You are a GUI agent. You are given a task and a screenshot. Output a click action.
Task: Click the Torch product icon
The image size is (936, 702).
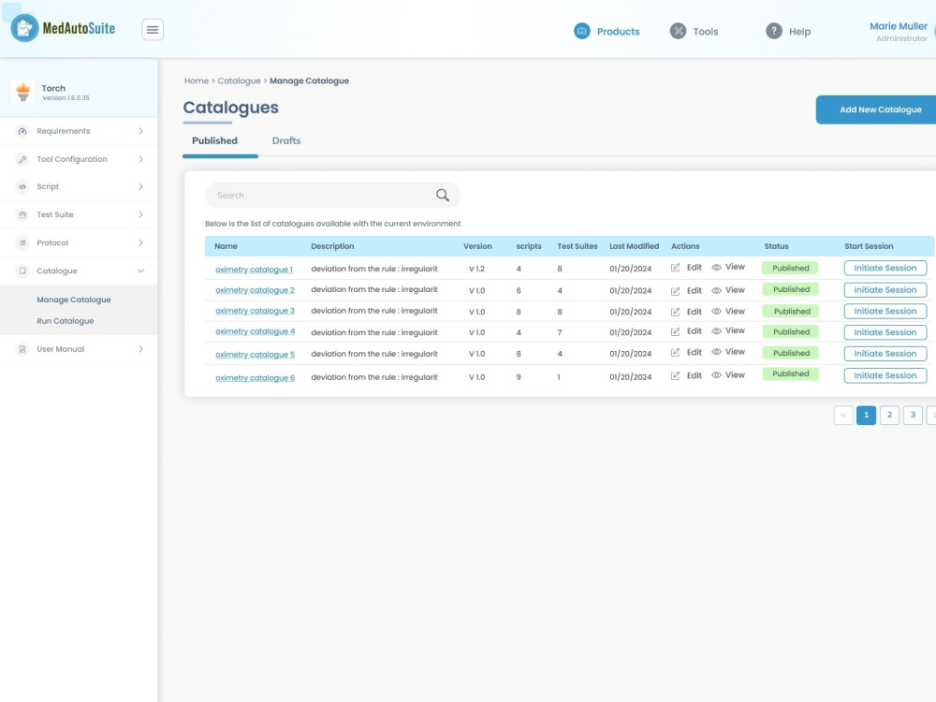pyautogui.click(x=23, y=92)
